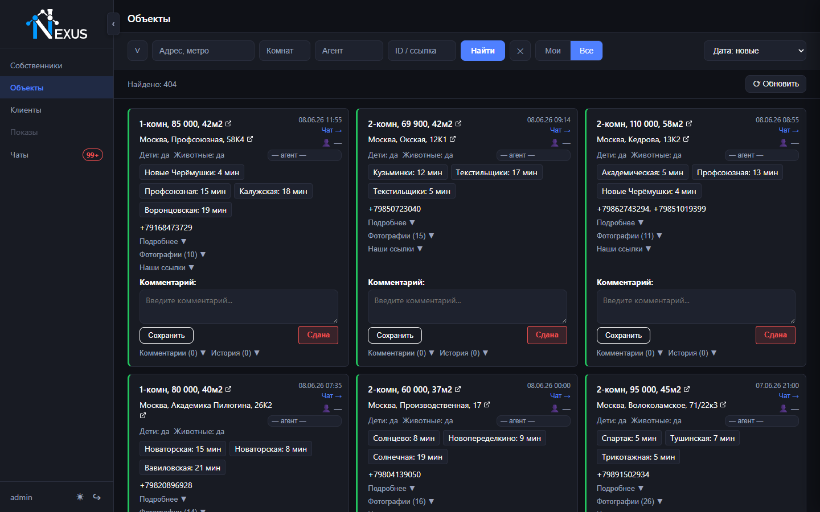This screenshot has height=512, width=820.
Task: Expand Подробнее on the Профсоюзная, 58К4 listing
Action: (x=163, y=241)
